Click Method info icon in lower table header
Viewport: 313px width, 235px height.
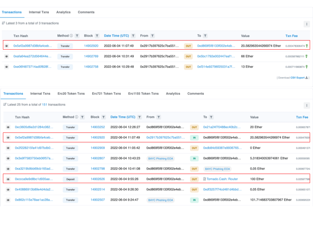76,117
